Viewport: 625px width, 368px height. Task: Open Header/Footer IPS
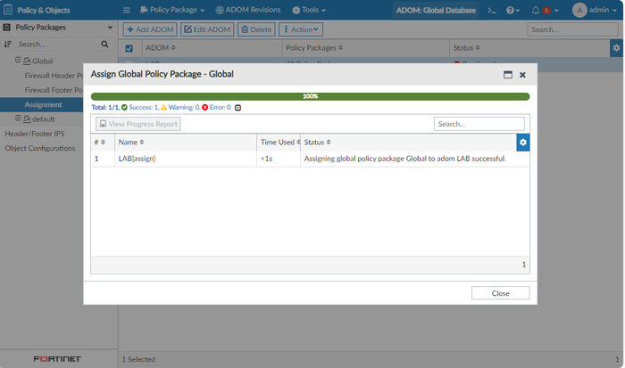click(35, 134)
